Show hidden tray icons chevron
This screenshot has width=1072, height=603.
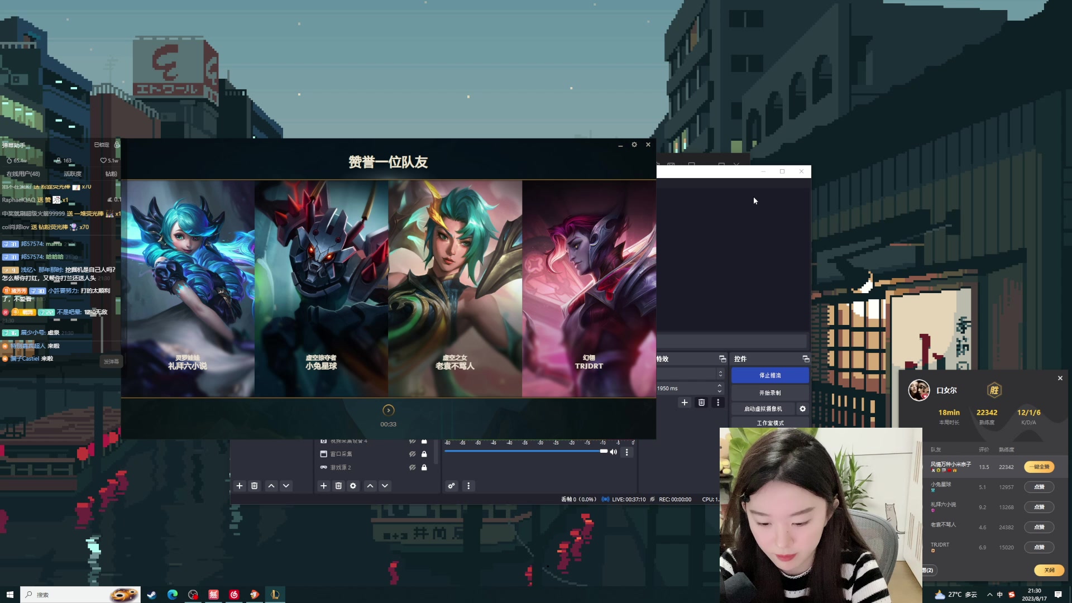point(989,595)
